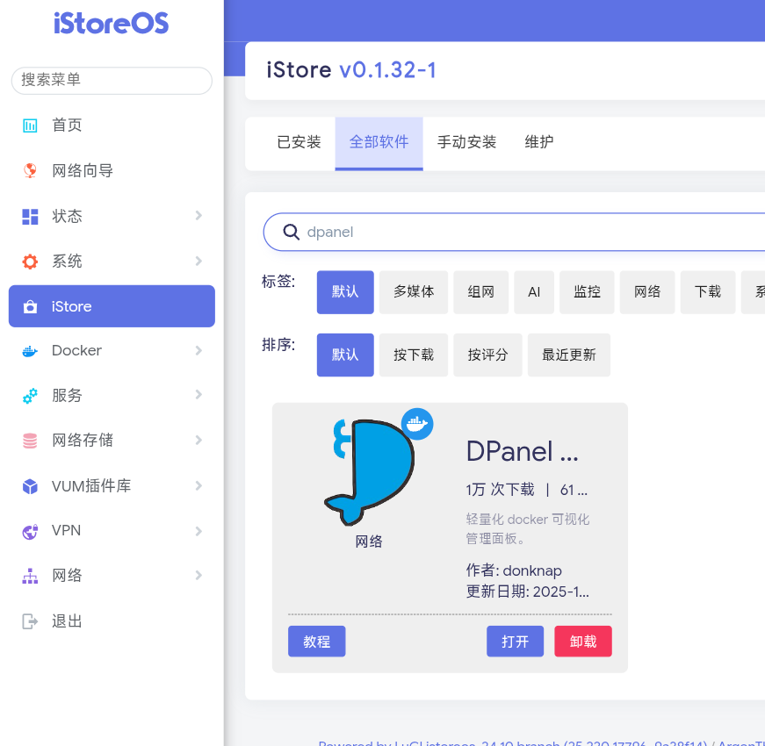Click the Services gears icon
The width and height of the screenshot is (765, 746).
30,396
